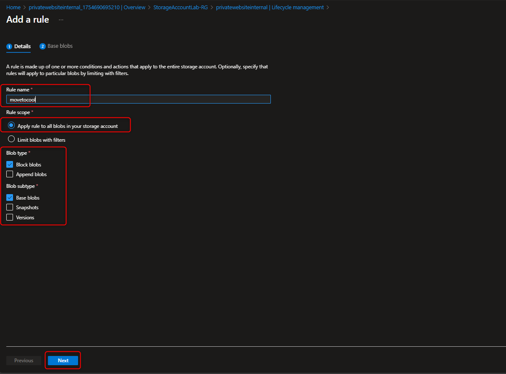The height and width of the screenshot is (374, 506).
Task: Click the step 2 circle beside Base blobs
Action: [x=42, y=46]
